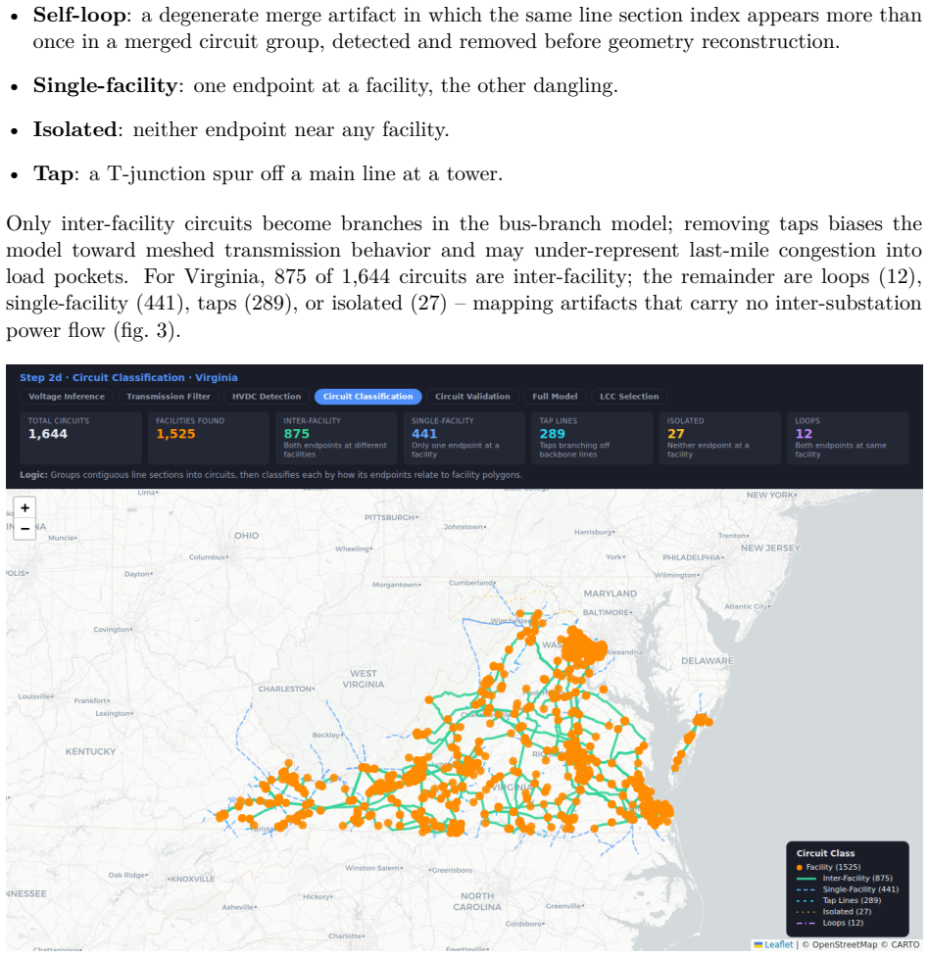
Task: Click the Loops 12 stat card
Action: [x=848, y=438]
